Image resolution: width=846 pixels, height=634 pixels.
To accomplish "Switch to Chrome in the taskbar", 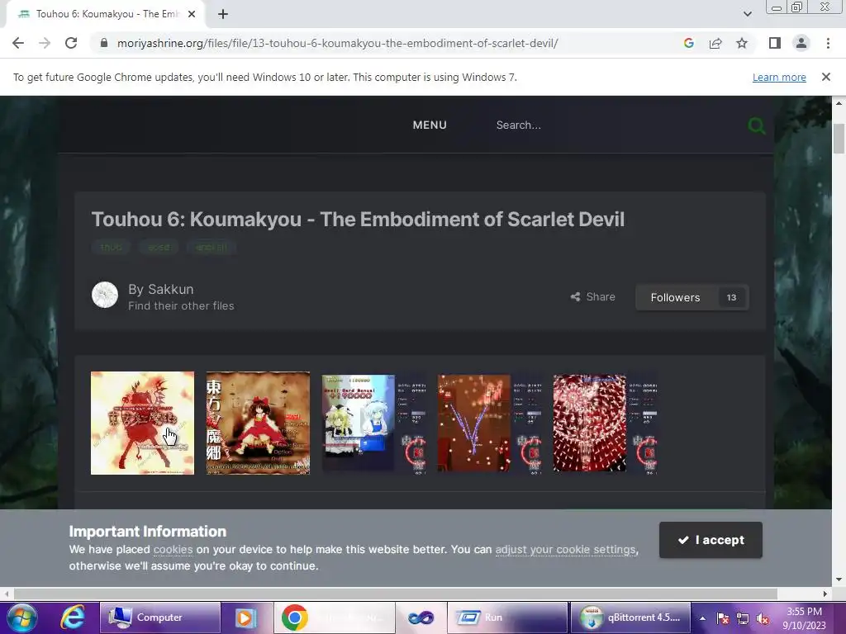I will tap(334, 617).
